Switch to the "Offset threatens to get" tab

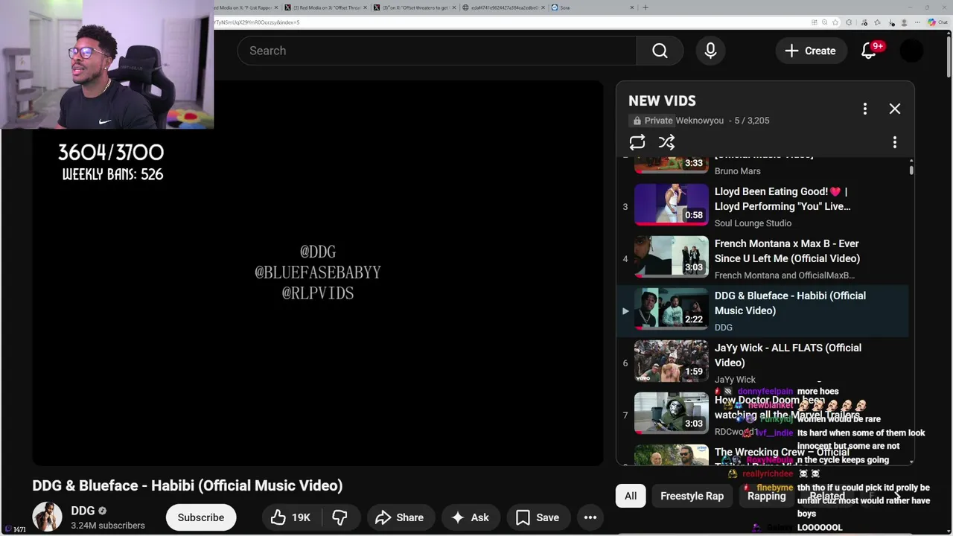click(413, 7)
